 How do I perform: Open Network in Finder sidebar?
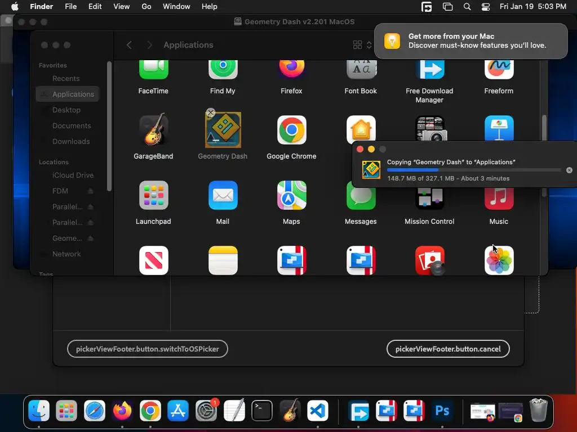click(66, 254)
